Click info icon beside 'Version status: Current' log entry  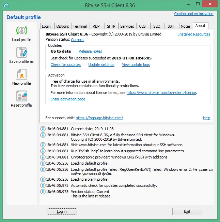[43, 192]
